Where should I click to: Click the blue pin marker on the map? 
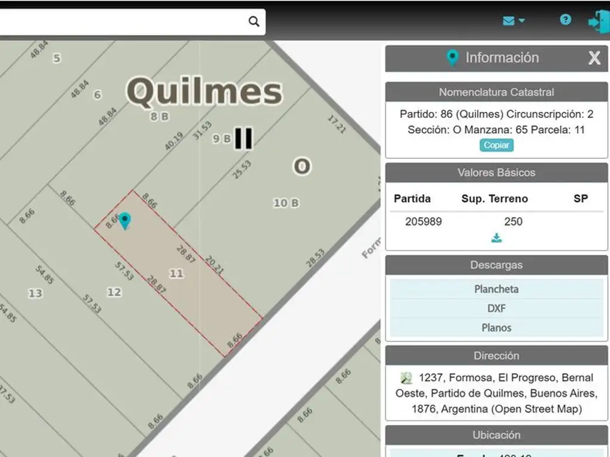(125, 221)
